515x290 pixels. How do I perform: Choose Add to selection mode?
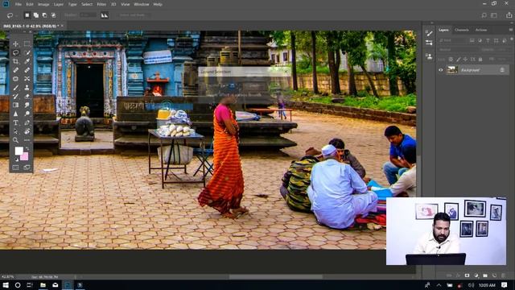(35, 15)
